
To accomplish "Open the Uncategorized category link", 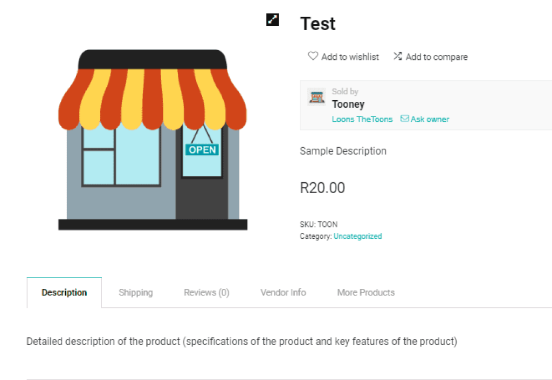I will (x=357, y=236).
